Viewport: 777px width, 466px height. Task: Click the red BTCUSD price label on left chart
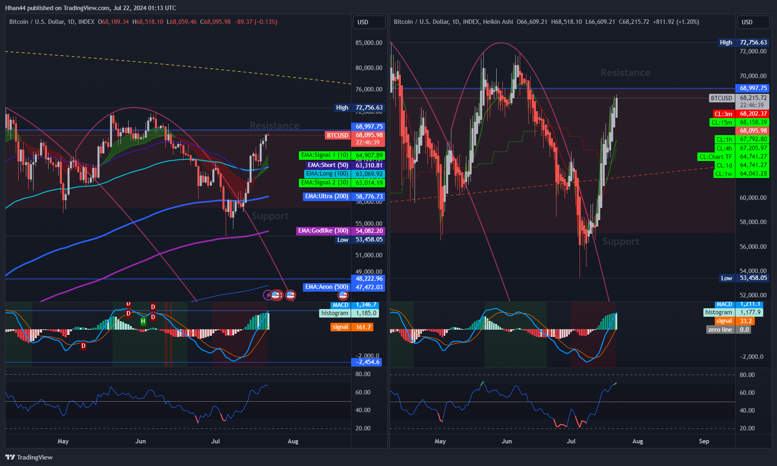coord(338,136)
